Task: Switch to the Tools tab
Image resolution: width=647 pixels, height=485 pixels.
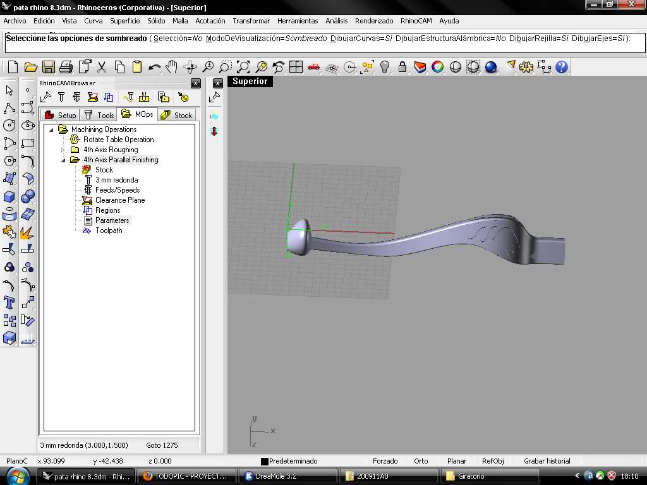Action: click(x=99, y=115)
